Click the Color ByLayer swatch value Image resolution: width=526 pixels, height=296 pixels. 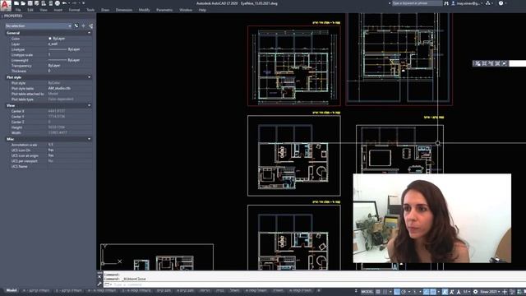[57, 39]
